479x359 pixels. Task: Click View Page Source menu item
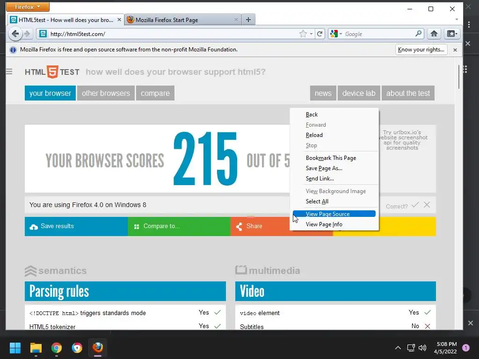pyautogui.click(x=334, y=214)
